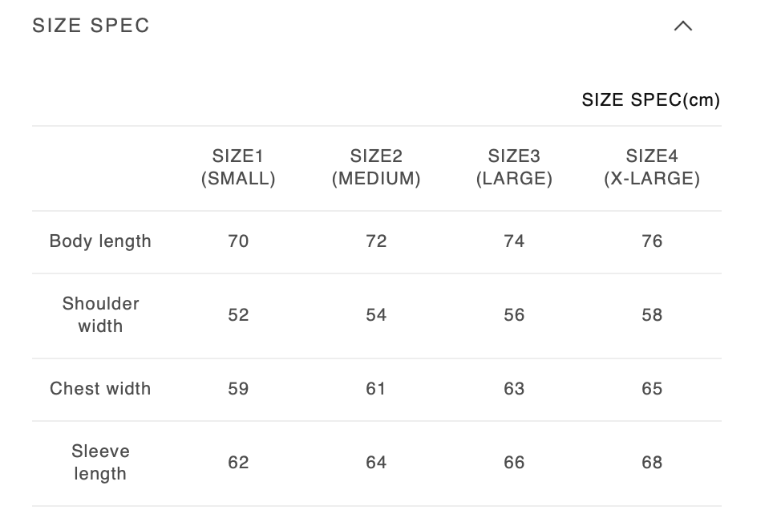This screenshot has width=781, height=510.
Task: Select the SIZE2 (MEDIUM) column header
Action: pos(376,168)
